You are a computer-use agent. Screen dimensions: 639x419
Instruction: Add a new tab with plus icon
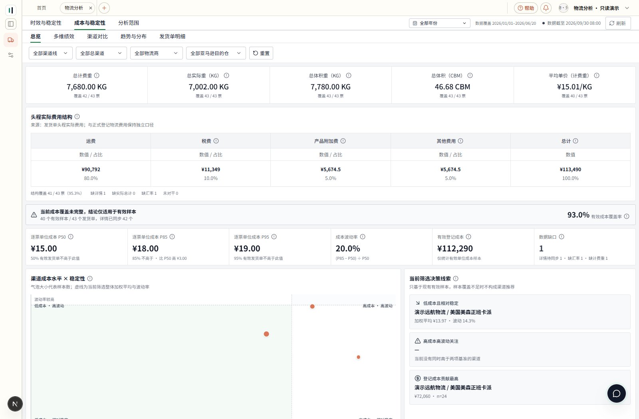[104, 8]
